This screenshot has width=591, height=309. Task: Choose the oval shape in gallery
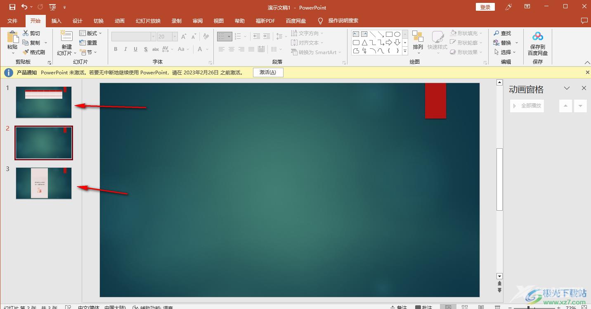pos(397,34)
